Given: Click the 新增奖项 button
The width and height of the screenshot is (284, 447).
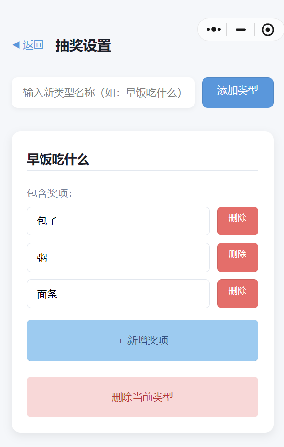Looking at the screenshot, I should 142,341.
